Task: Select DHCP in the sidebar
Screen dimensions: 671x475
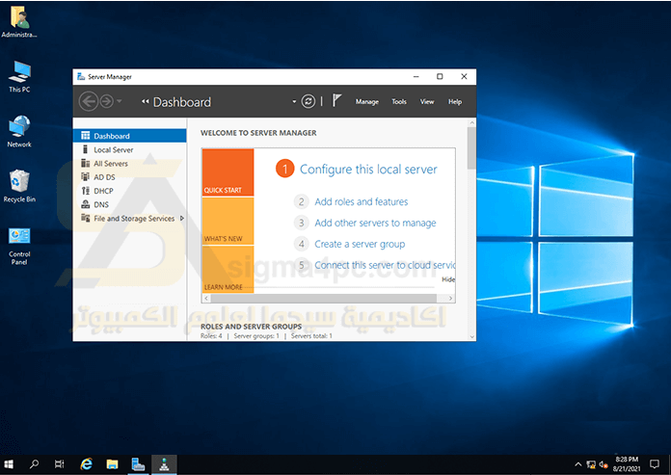Action: point(129,191)
